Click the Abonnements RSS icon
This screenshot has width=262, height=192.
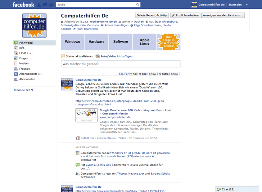point(16,74)
